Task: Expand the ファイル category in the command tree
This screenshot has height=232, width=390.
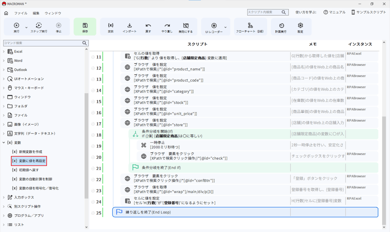Action: click(x=4, y=115)
